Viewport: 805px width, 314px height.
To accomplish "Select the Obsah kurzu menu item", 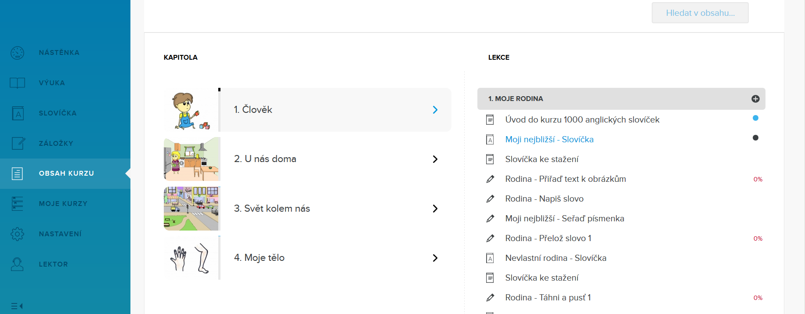I will [x=66, y=173].
